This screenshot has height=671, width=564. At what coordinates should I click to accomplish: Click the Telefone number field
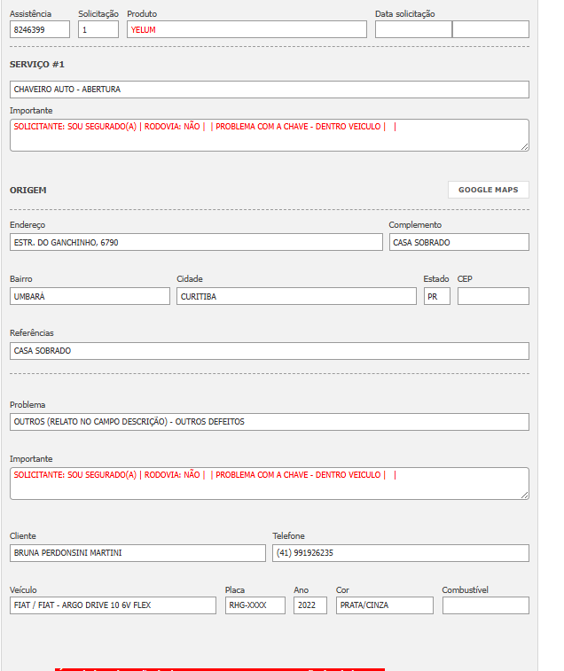(x=400, y=553)
